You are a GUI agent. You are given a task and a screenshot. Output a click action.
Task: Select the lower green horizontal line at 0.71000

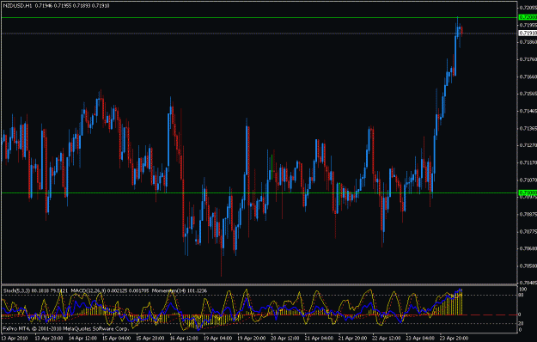(x=259, y=193)
